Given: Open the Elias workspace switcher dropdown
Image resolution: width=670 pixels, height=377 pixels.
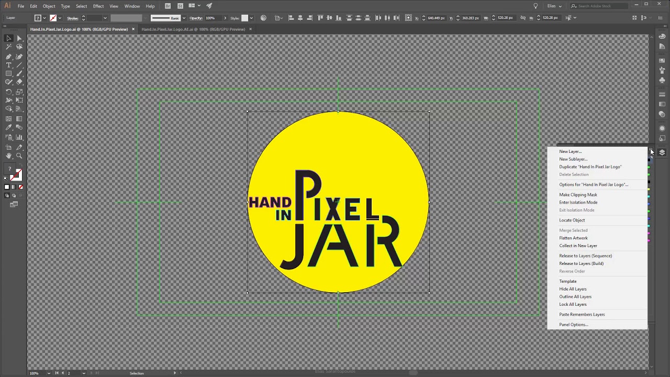Looking at the screenshot, I should point(554,6).
